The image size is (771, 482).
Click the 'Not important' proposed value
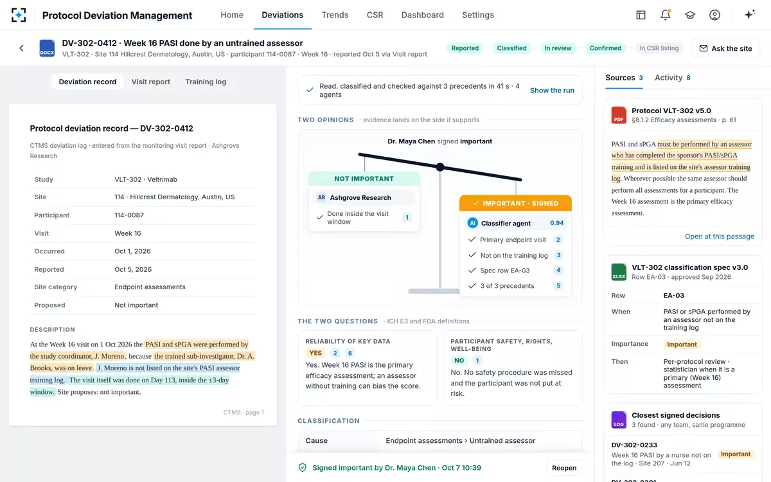click(x=136, y=305)
